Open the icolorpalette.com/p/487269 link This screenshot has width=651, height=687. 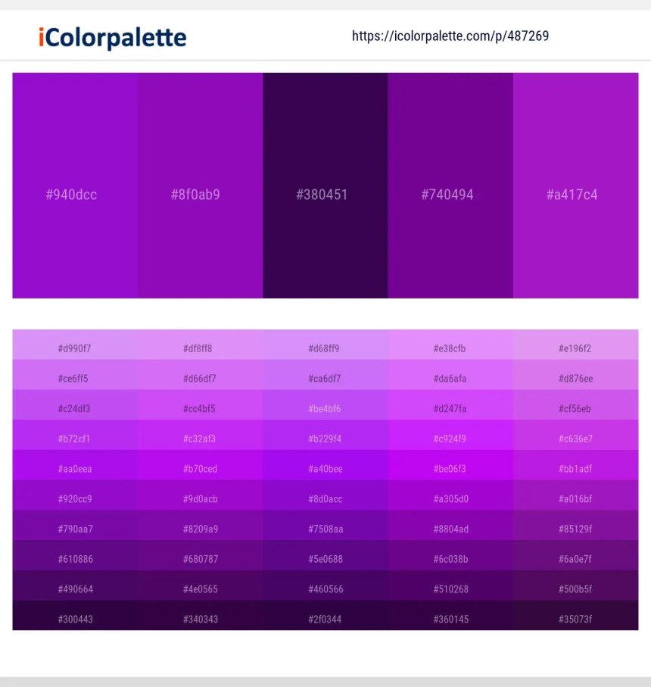click(450, 36)
